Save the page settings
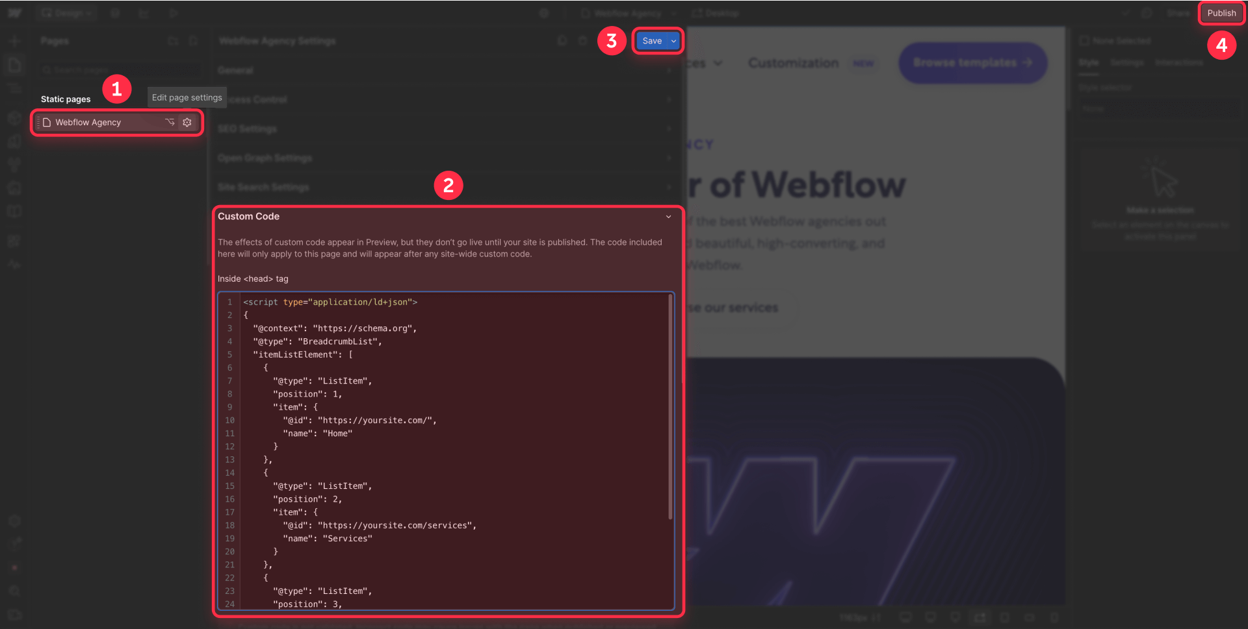Image resolution: width=1248 pixels, height=629 pixels. coord(652,40)
